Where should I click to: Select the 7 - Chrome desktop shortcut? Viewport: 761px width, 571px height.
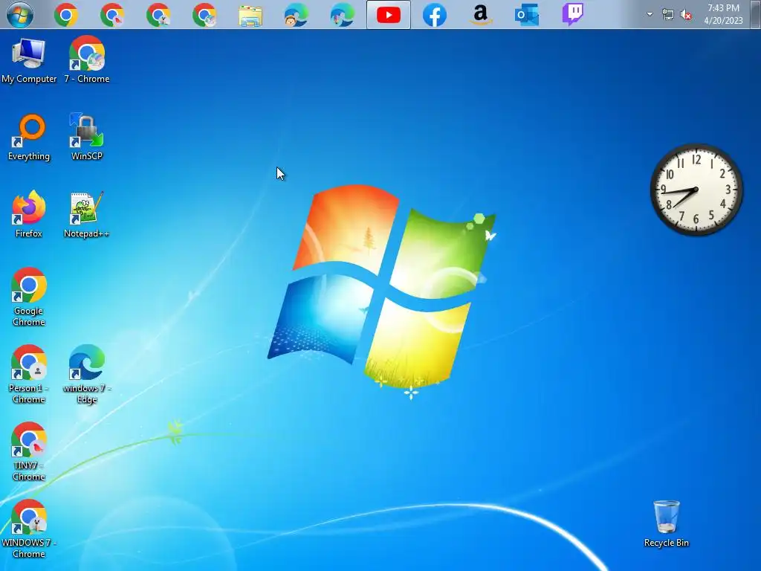tap(87, 59)
